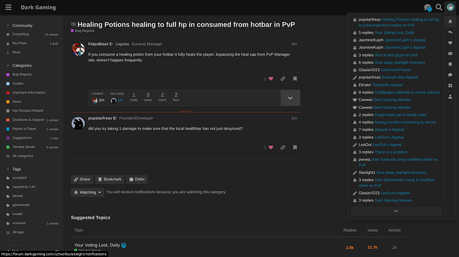The width and height of the screenshot is (459, 257).
Task: Open the Bug Reports category in sidebar
Action: (22, 74)
